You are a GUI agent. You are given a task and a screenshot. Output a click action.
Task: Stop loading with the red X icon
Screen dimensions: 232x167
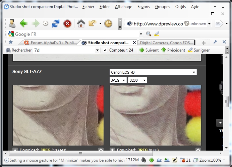[x=67, y=23]
